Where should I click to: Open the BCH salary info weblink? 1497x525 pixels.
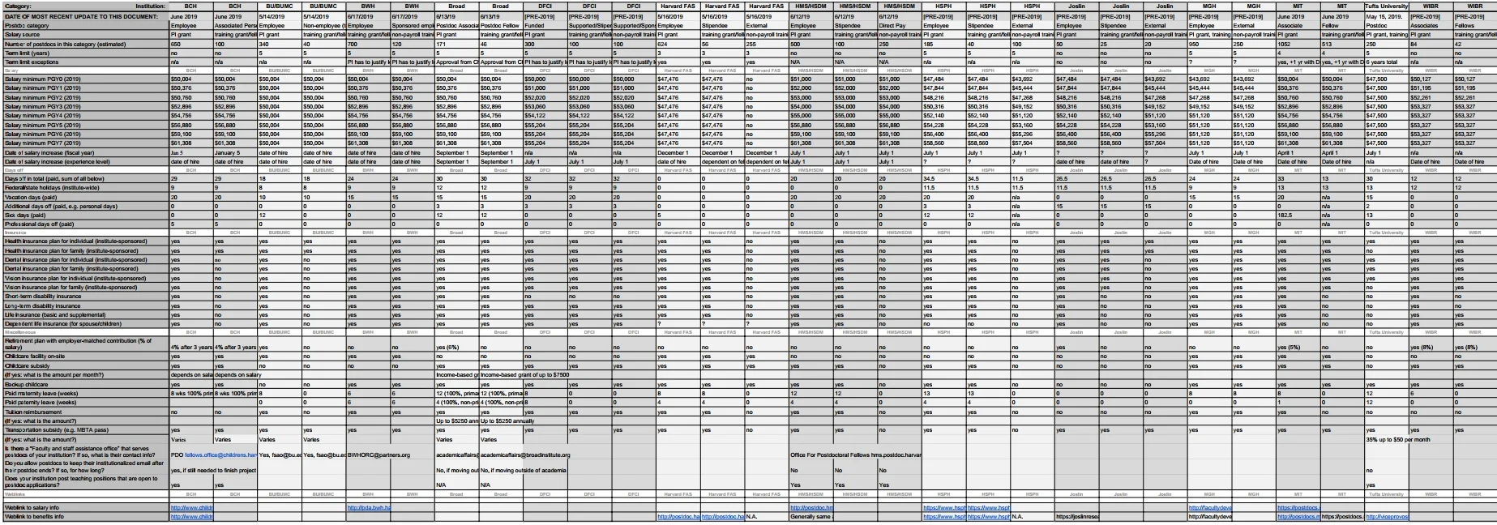coord(191,508)
